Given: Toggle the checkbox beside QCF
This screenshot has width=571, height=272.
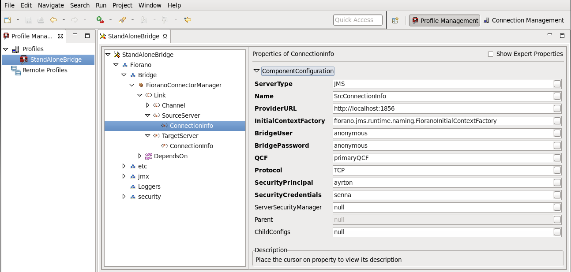Looking at the screenshot, I should point(557,158).
